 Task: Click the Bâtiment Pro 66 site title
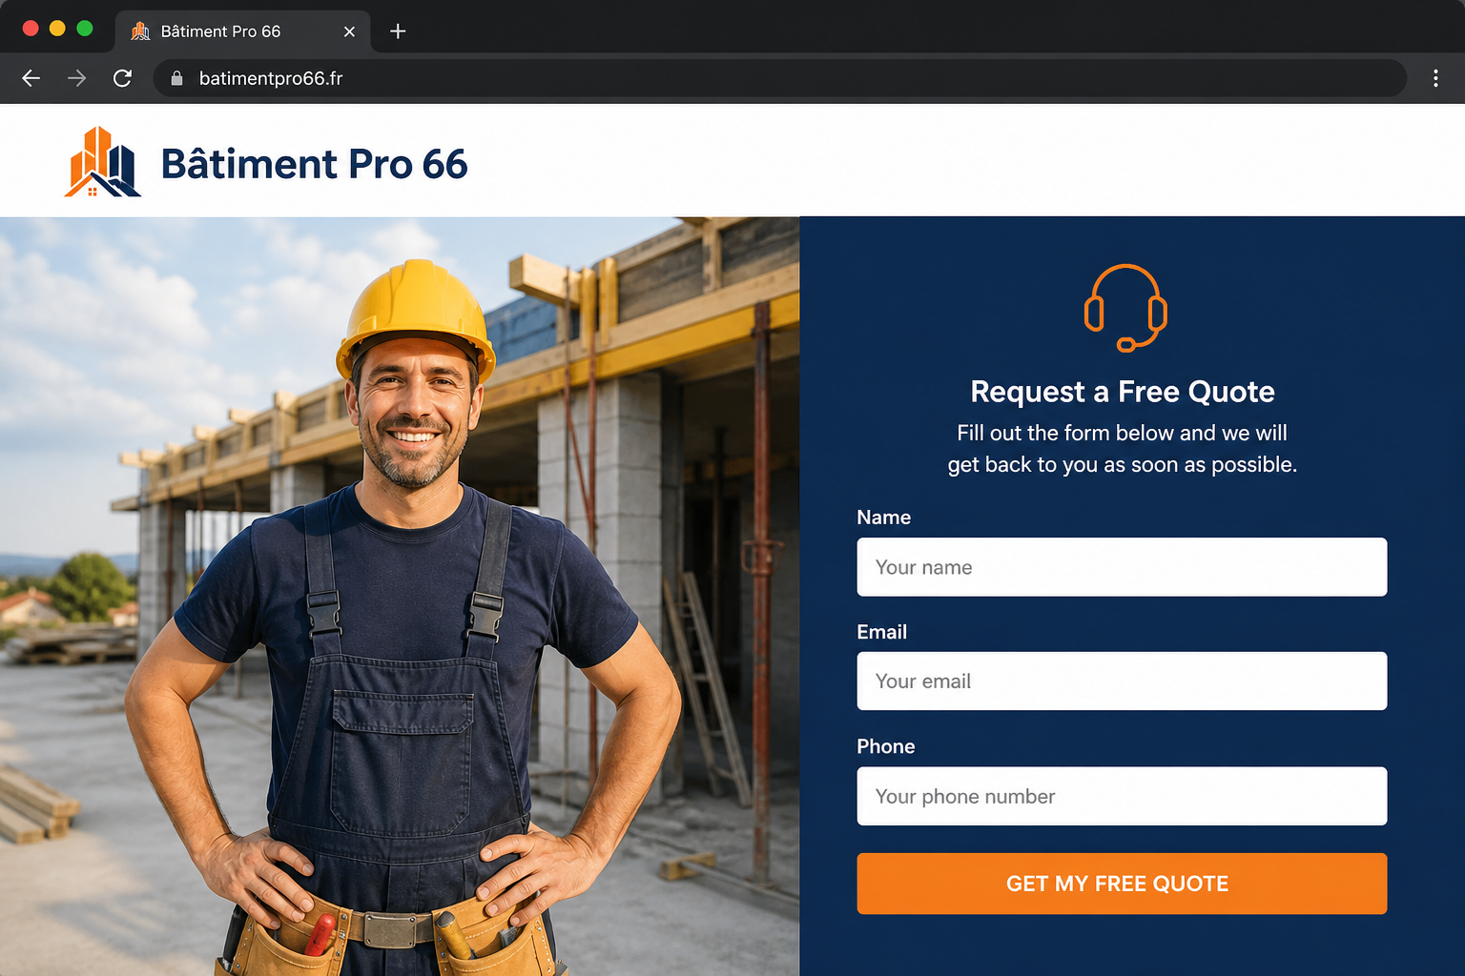tap(314, 164)
